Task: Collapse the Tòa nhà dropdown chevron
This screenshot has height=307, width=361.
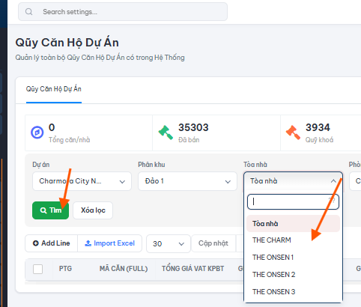Action: pyautogui.click(x=333, y=181)
